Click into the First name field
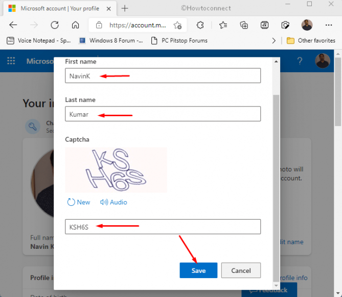The image size is (342, 297). (163, 76)
